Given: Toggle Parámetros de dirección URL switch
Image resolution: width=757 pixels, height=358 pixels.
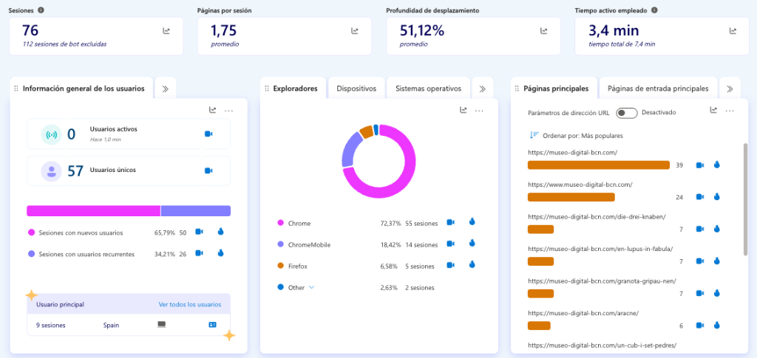Looking at the screenshot, I should pos(626,113).
